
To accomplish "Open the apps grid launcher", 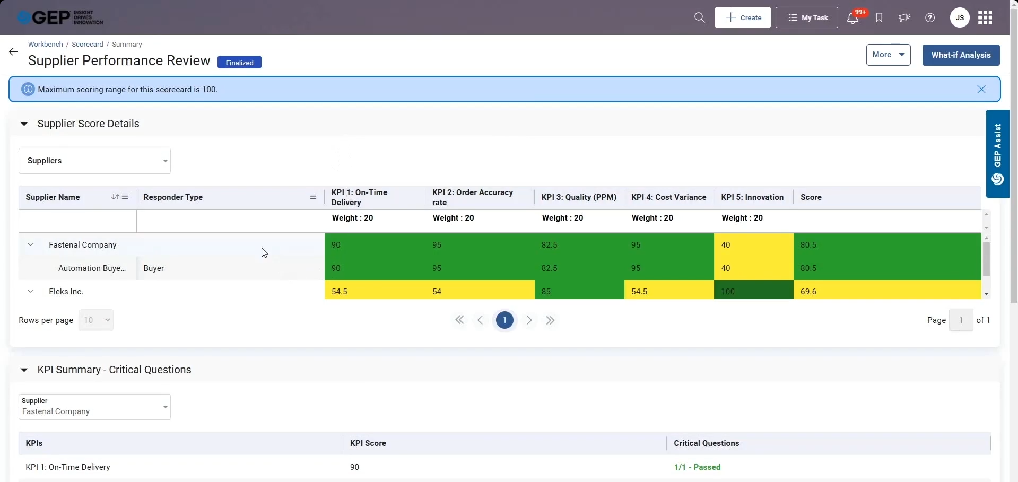I will click(x=985, y=17).
